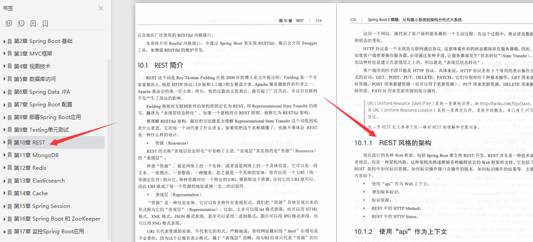This screenshot has width=533, height=242.
Task: Expand the 第3章 MVC框架 bookmark
Action: coord(4,54)
